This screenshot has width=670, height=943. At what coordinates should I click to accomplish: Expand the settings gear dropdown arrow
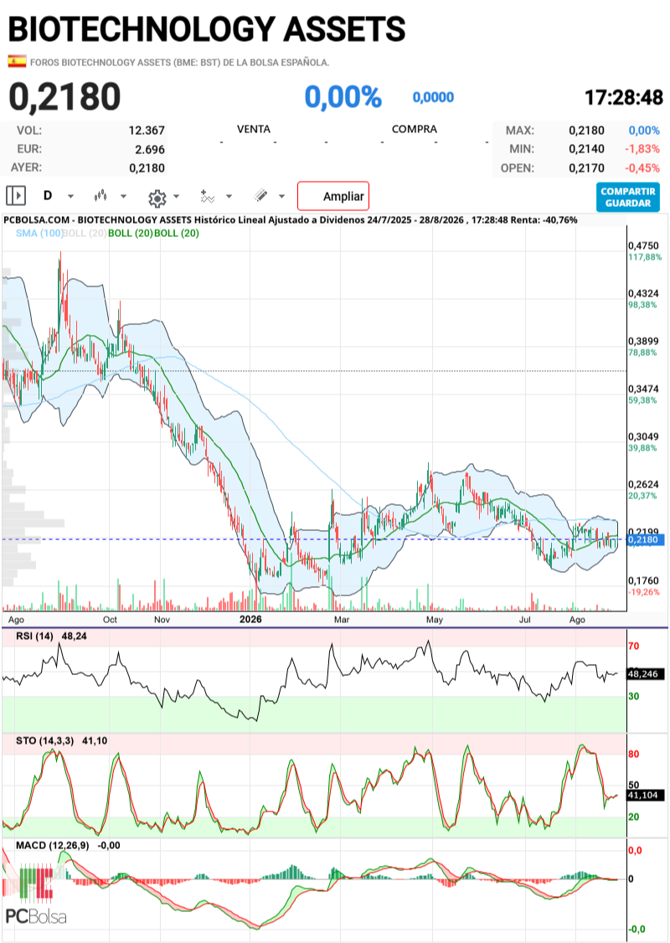(176, 197)
